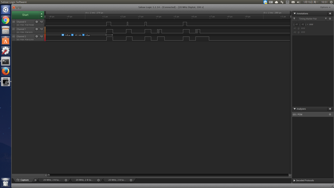Open gear on middle 20 MHz tab
The image size is (334, 188).
(98, 180)
